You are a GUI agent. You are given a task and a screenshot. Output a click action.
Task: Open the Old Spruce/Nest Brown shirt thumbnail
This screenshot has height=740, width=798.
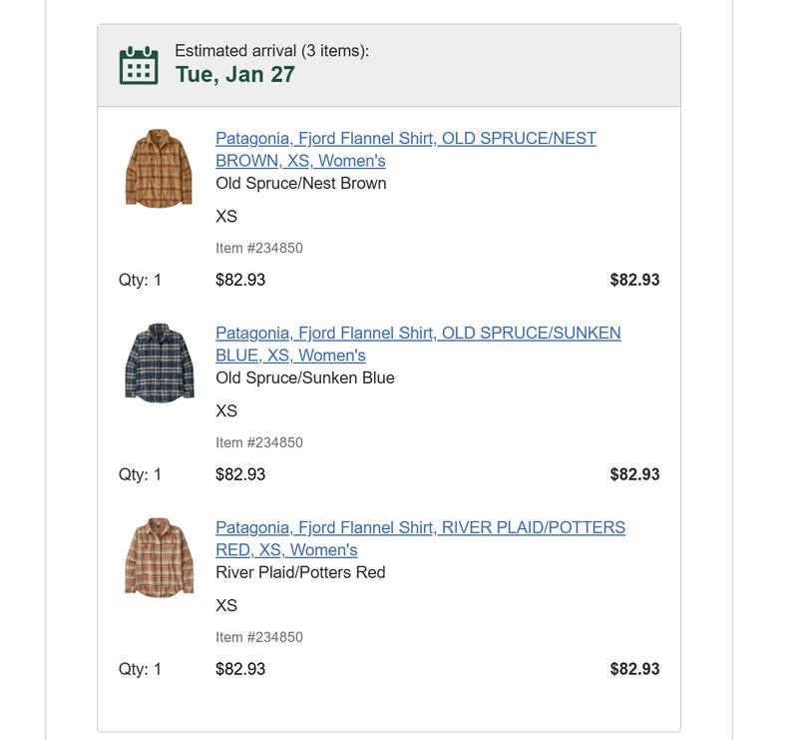158,168
